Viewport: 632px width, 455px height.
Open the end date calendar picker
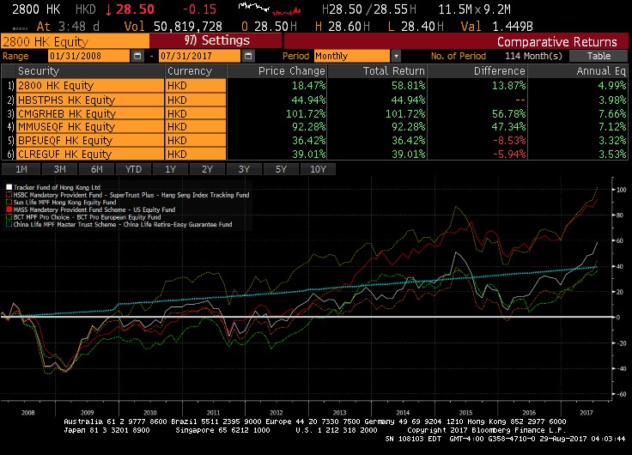(x=248, y=56)
